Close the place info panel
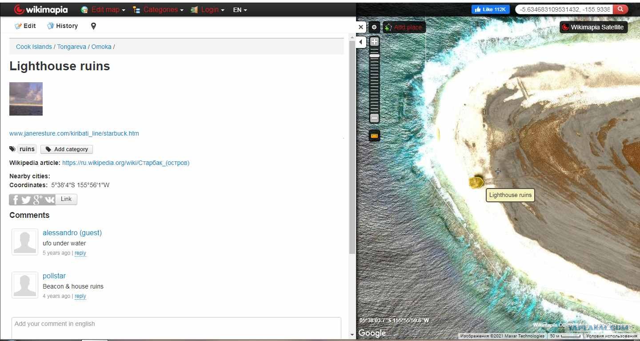The height and width of the screenshot is (341, 640). pyautogui.click(x=361, y=27)
